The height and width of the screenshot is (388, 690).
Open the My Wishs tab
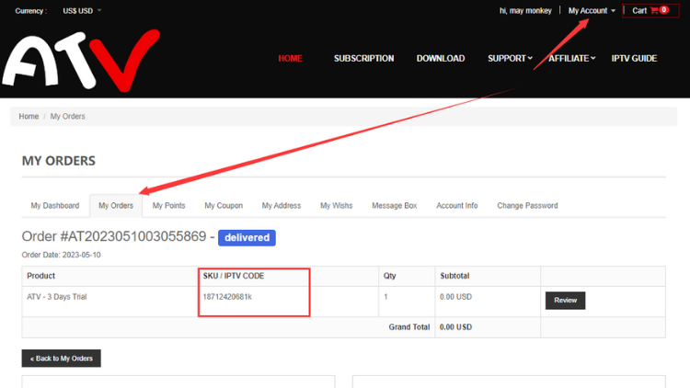coord(336,205)
